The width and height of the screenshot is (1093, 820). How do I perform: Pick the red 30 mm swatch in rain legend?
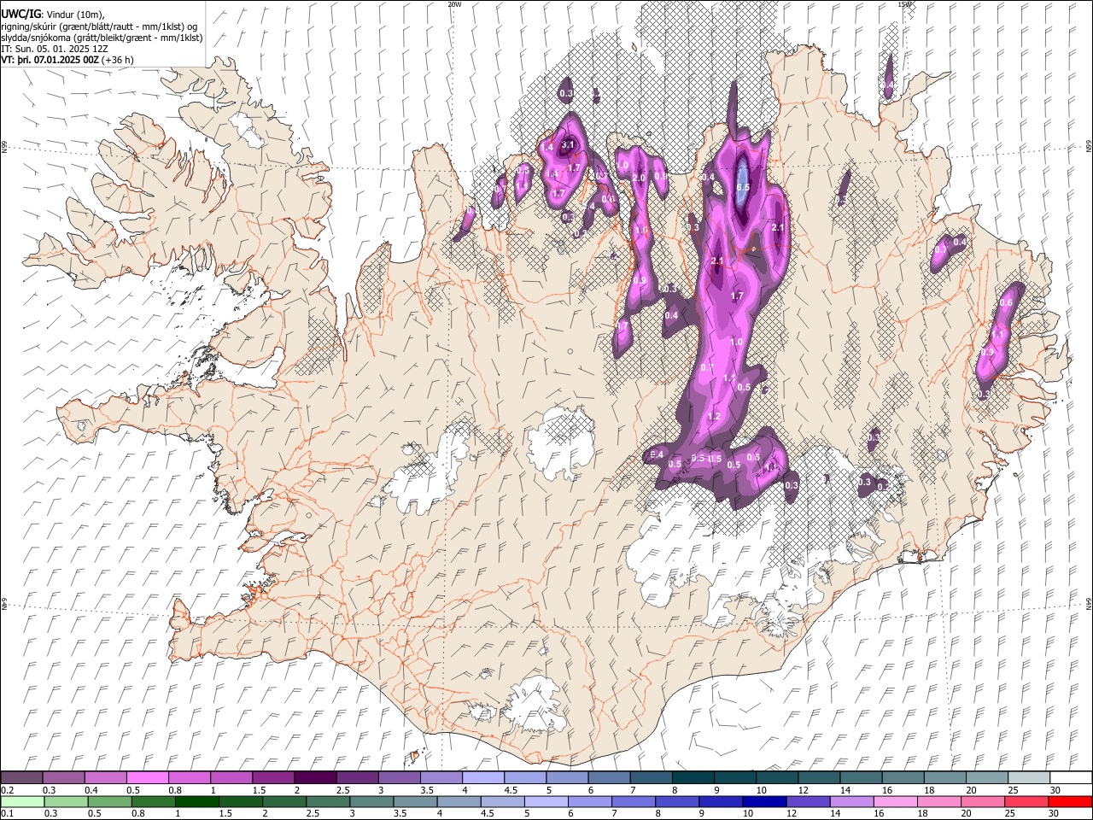pos(1072,801)
